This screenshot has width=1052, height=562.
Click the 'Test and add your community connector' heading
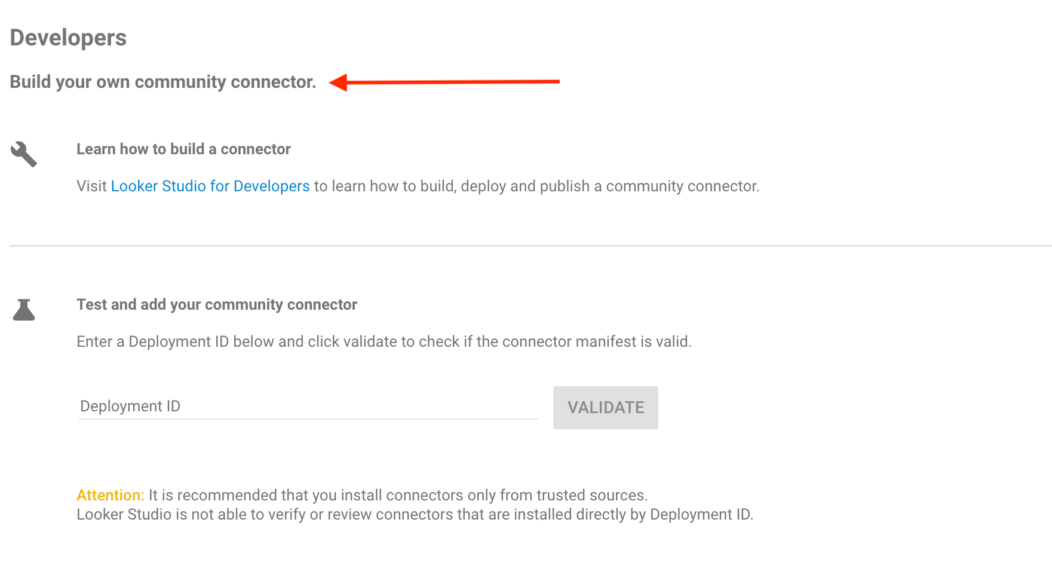(217, 304)
